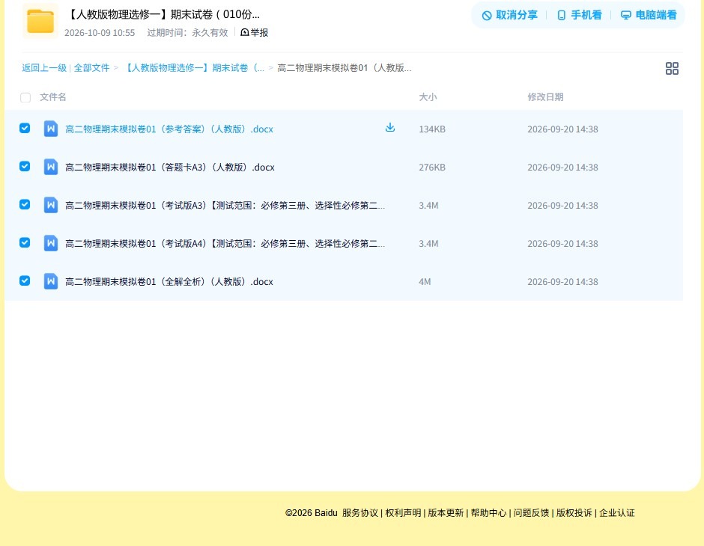Open 电脑端看 desktop client option
The width and height of the screenshot is (704, 546).
pyautogui.click(x=649, y=15)
